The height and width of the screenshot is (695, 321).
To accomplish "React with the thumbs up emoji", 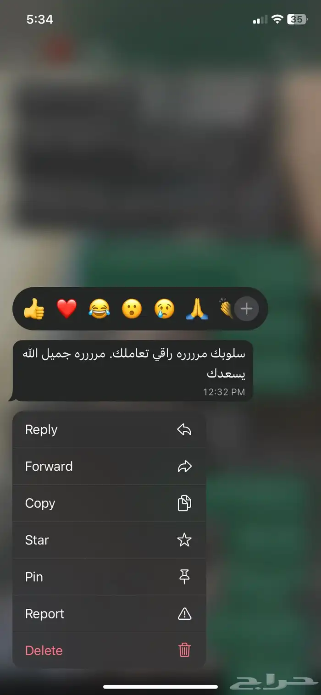I will click(x=34, y=309).
